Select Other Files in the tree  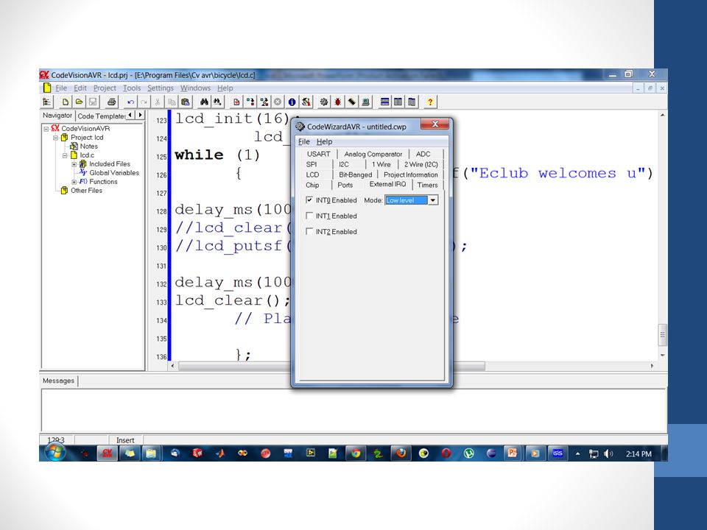[87, 190]
